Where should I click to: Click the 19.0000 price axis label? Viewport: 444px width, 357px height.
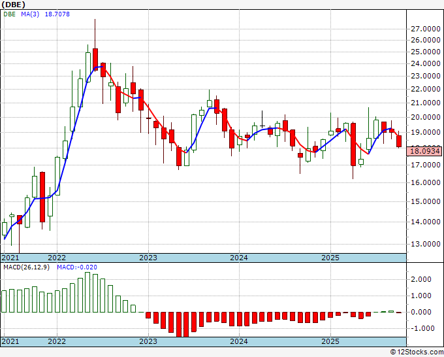coord(425,133)
